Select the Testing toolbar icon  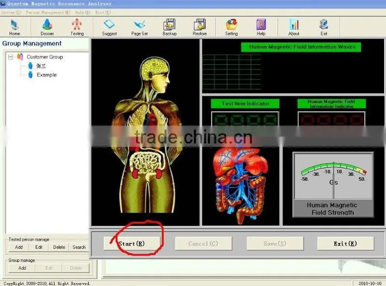pos(77,28)
